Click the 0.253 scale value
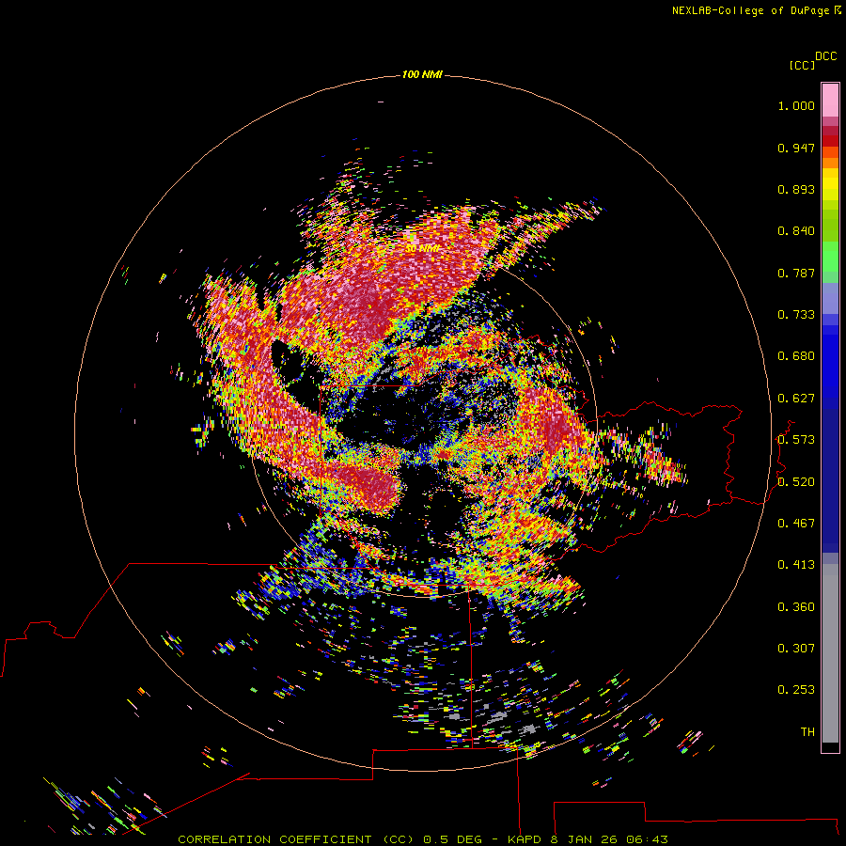This screenshot has width=846, height=846. pyautogui.click(x=796, y=690)
